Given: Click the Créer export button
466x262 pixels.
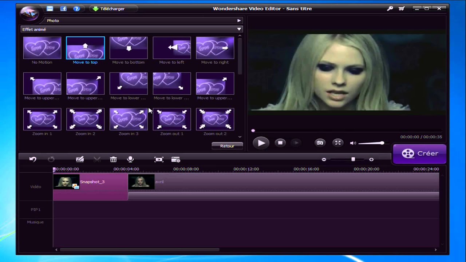Looking at the screenshot, I should coord(419,154).
